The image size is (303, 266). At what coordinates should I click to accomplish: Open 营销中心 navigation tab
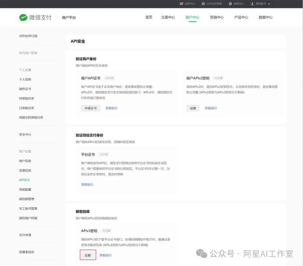coord(217,17)
